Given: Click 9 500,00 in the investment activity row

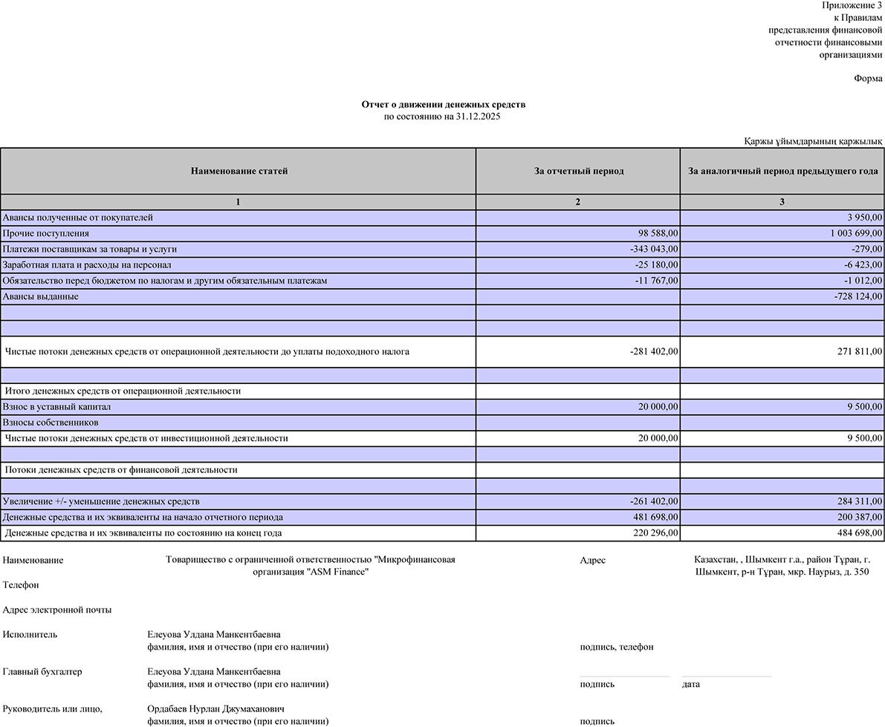Looking at the screenshot, I should click(x=864, y=438).
